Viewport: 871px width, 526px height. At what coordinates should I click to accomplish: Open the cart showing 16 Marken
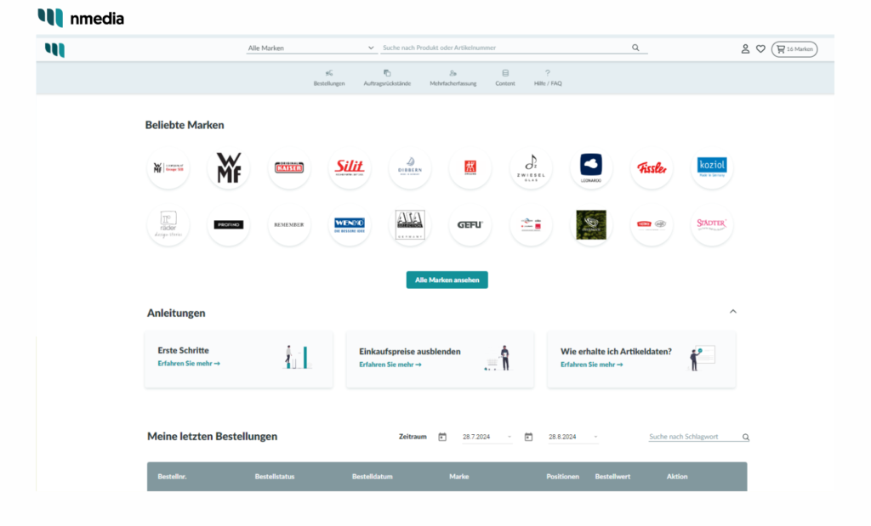(794, 48)
